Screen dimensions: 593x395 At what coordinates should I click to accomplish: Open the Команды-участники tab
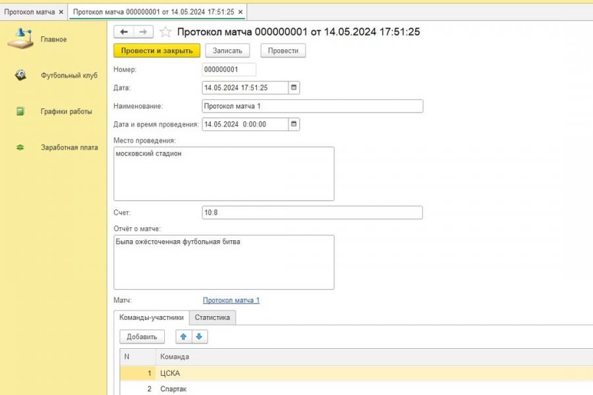(x=152, y=317)
